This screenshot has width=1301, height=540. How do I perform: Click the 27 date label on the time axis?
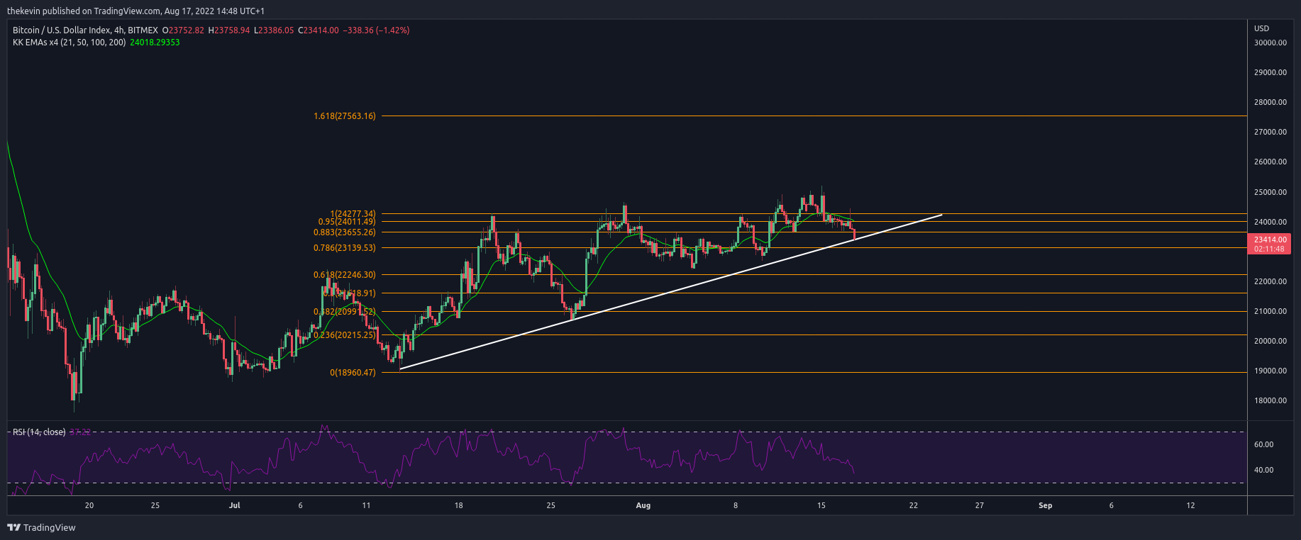click(980, 505)
